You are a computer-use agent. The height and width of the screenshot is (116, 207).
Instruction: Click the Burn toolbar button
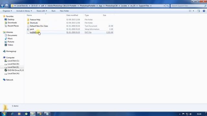click(x=53, y=11)
